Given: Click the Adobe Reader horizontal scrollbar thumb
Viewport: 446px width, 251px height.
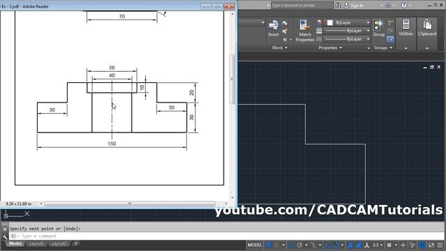Looking at the screenshot, I should (x=130, y=204).
